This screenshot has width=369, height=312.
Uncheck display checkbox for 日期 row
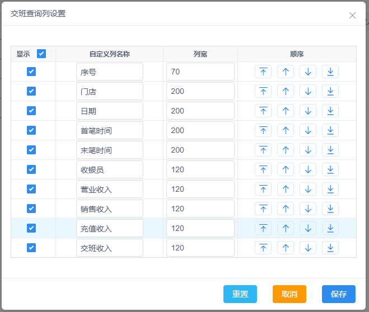pos(31,111)
